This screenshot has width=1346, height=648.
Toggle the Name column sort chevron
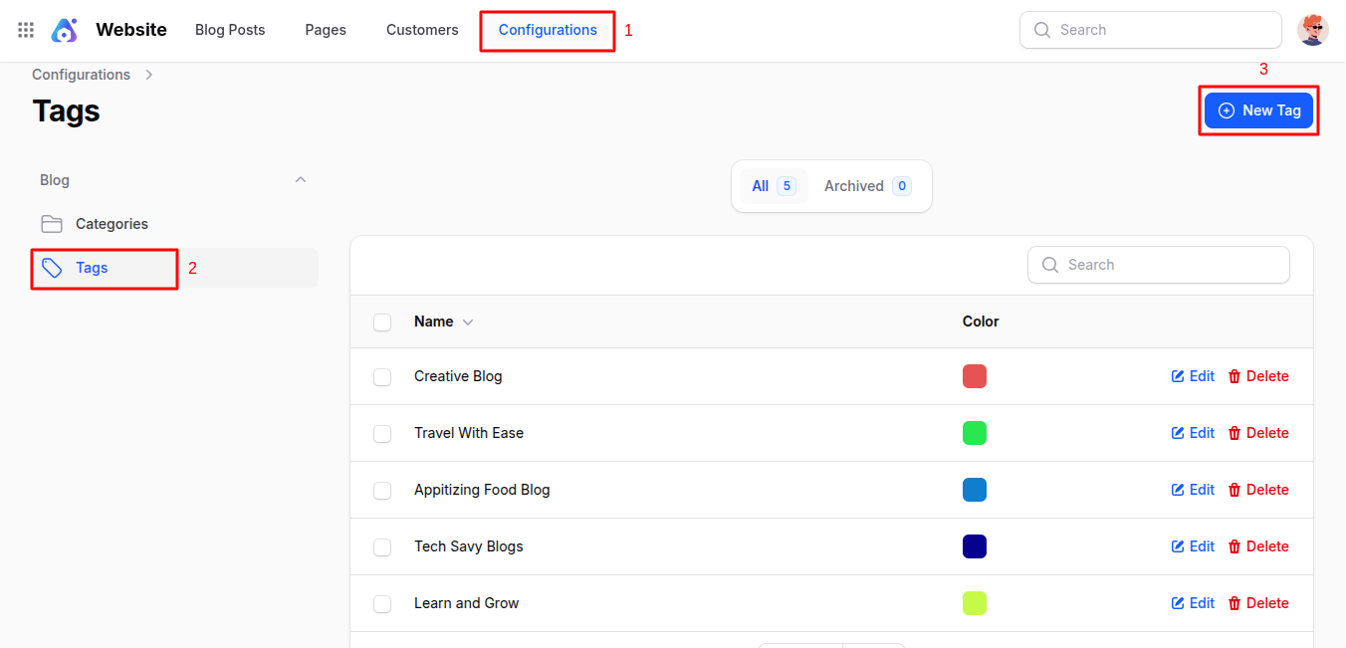[468, 323]
